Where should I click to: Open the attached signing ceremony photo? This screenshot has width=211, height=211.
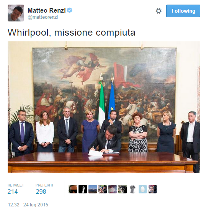click(104, 107)
